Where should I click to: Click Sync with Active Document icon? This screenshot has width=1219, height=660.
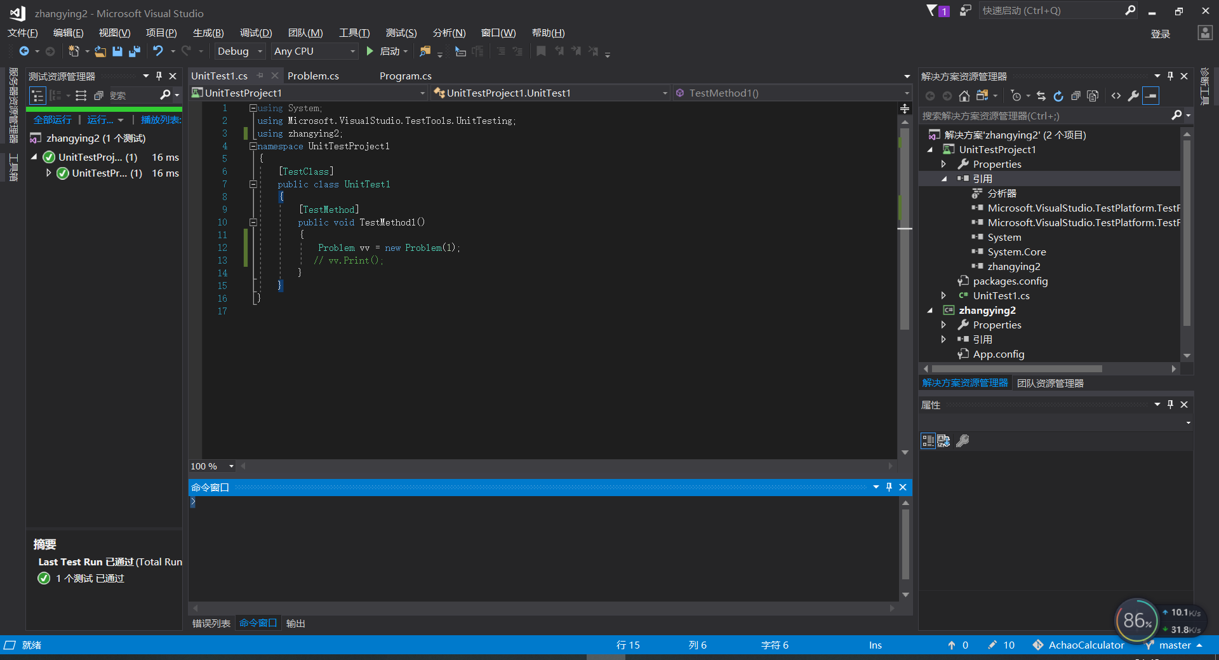tap(1041, 96)
